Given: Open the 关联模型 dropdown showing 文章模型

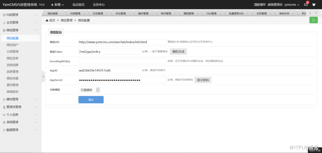Looking at the screenshot, I should (x=89, y=90).
